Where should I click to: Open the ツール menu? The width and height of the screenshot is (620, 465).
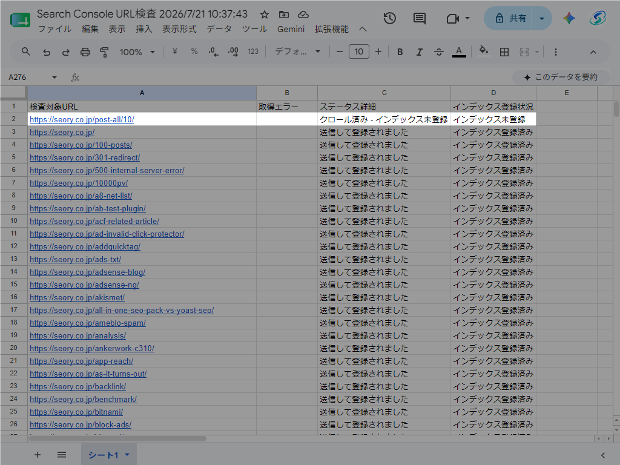pyautogui.click(x=255, y=29)
